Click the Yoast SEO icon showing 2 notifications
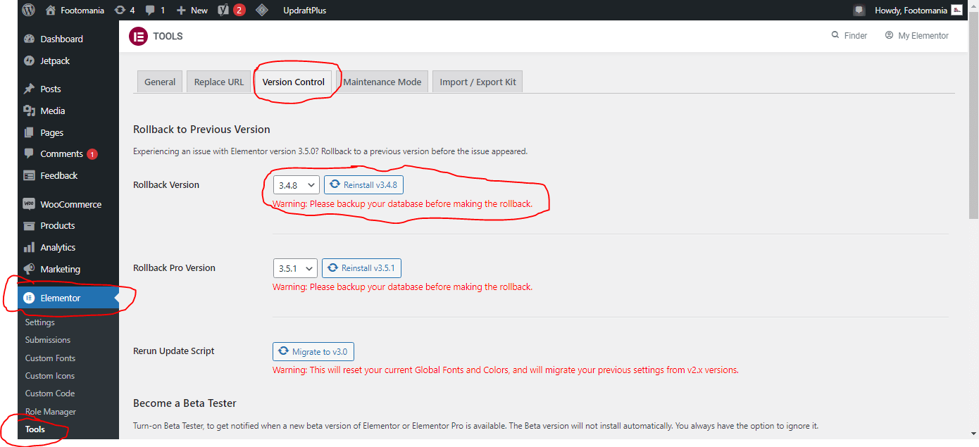The image size is (979, 447). coord(225,10)
